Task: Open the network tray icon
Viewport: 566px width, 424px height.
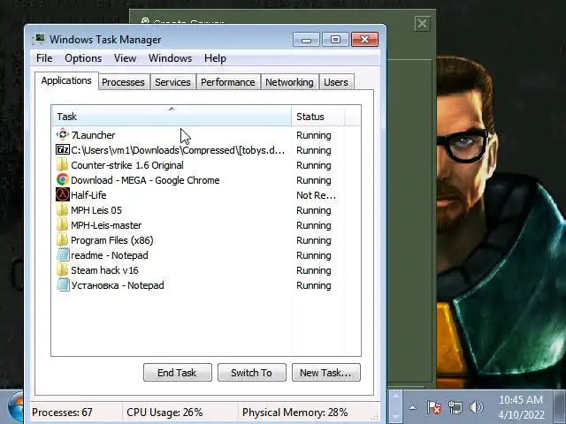Action: coord(455,407)
